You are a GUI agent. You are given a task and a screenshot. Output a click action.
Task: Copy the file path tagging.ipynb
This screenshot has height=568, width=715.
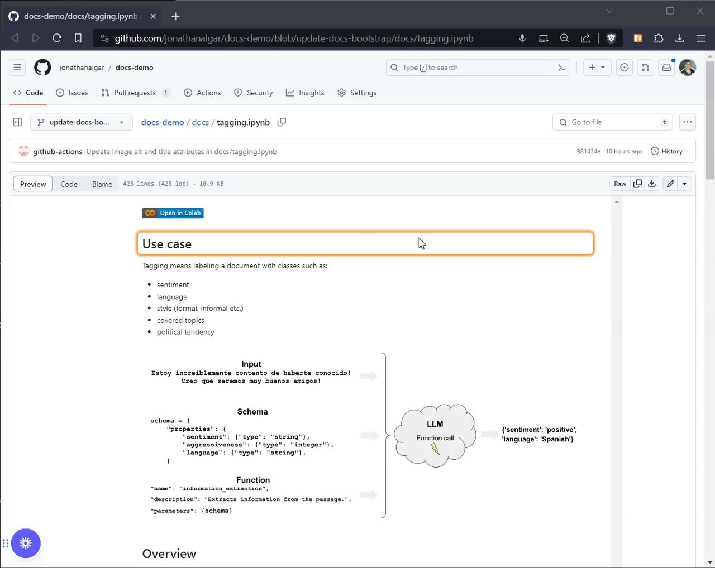coord(282,122)
